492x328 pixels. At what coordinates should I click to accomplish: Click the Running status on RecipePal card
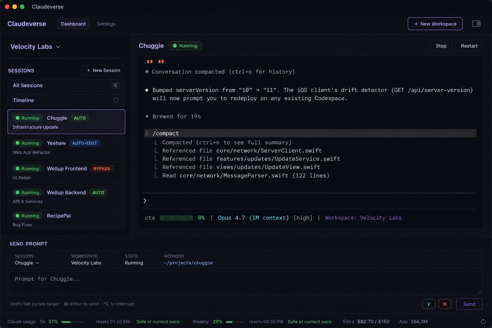click(x=28, y=216)
